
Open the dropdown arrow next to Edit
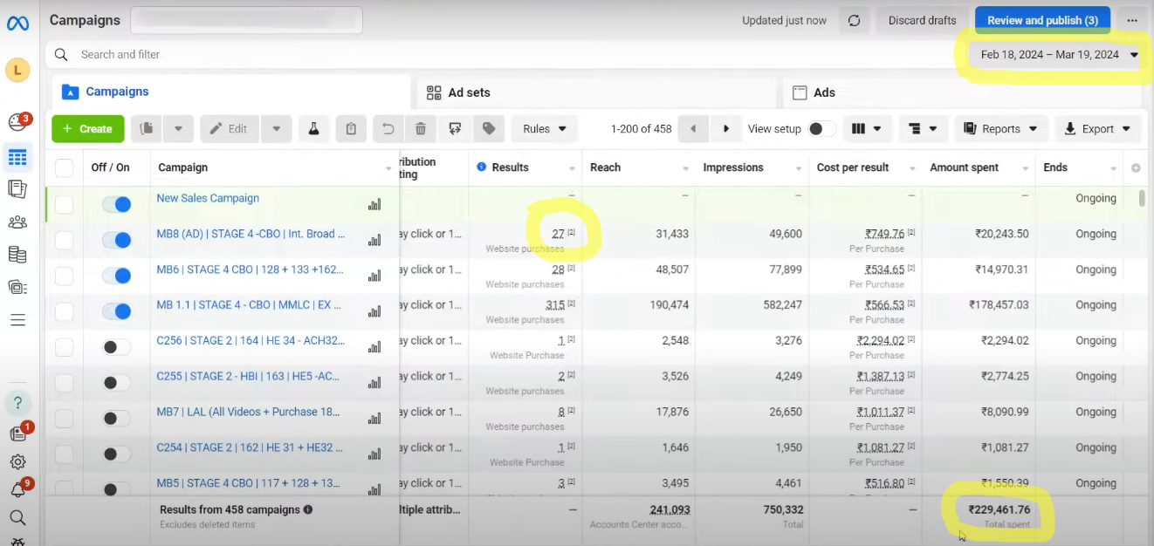tap(276, 129)
